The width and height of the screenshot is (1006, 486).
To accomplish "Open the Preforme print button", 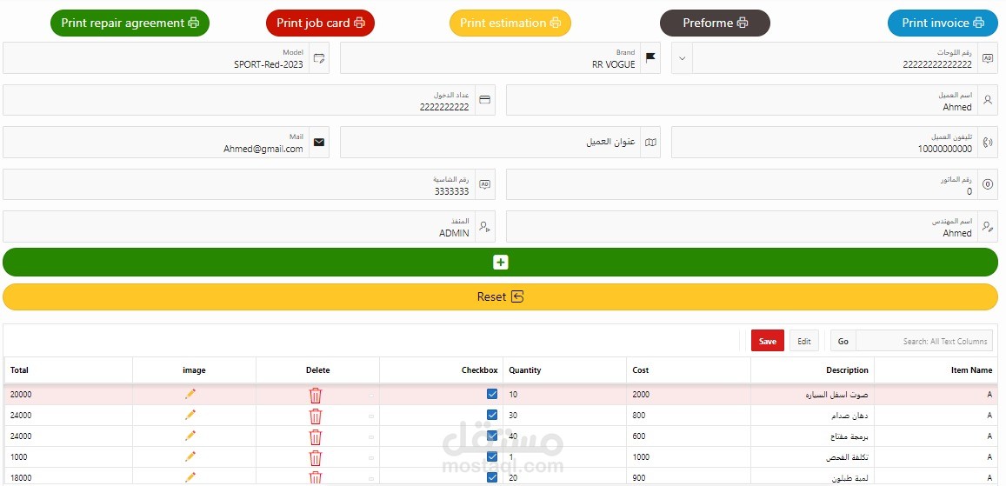I will [x=715, y=23].
